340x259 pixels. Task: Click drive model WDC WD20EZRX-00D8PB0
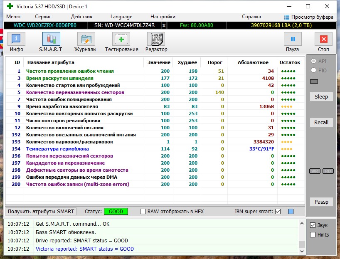coord(45,25)
